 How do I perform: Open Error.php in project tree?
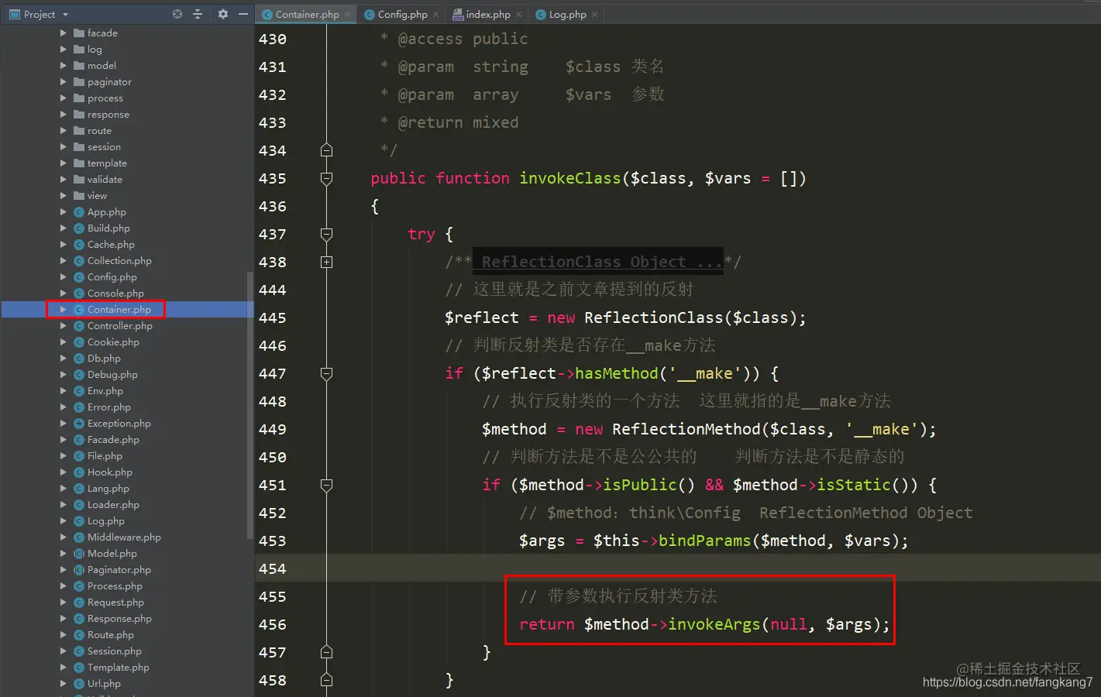(x=109, y=407)
